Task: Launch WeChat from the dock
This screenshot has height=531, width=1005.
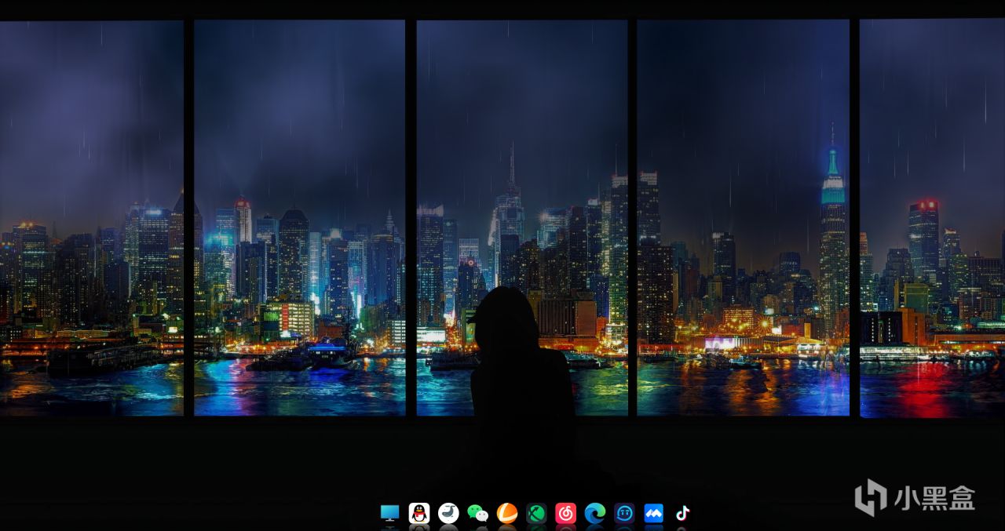Action: (477, 513)
